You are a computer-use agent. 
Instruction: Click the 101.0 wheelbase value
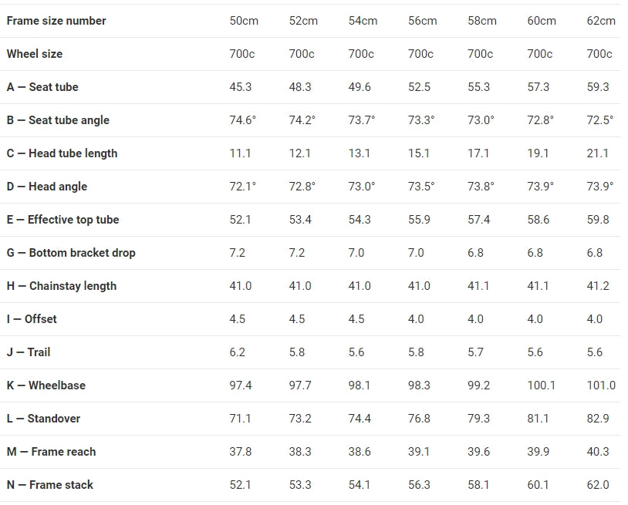601,385
